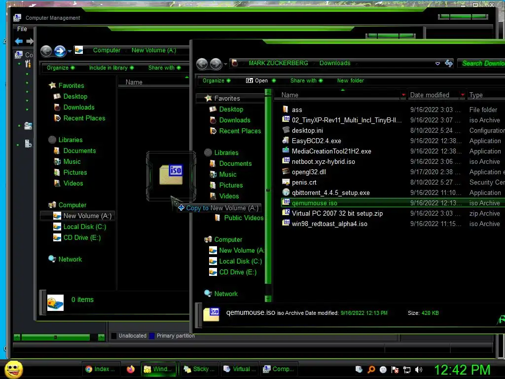Open Date modified column filter dropdown

tap(463, 95)
